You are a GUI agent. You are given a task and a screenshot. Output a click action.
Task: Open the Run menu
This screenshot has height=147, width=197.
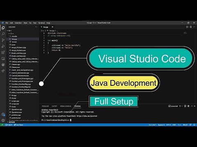(x=35, y=23)
